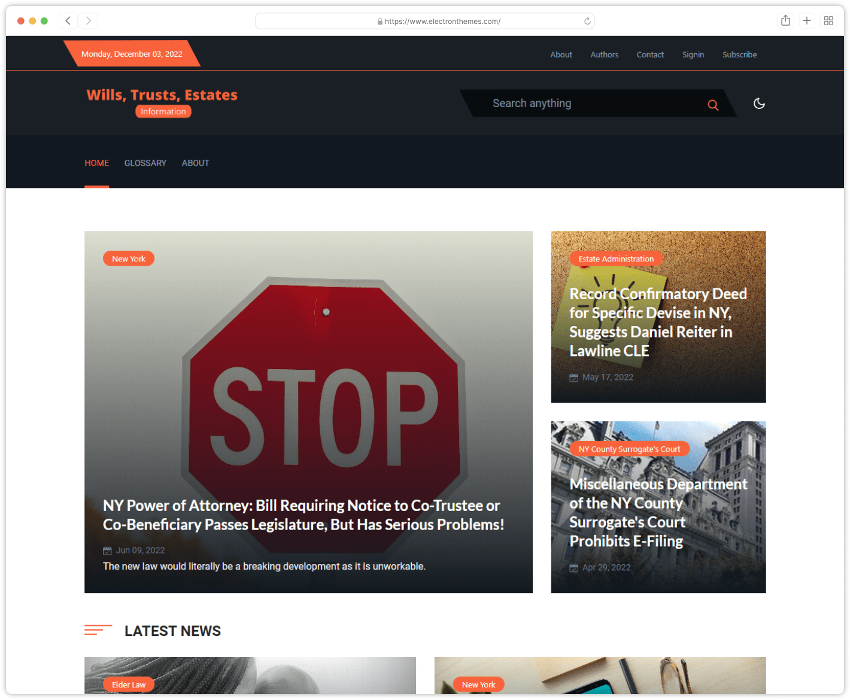Click the Subscribe link

click(739, 54)
